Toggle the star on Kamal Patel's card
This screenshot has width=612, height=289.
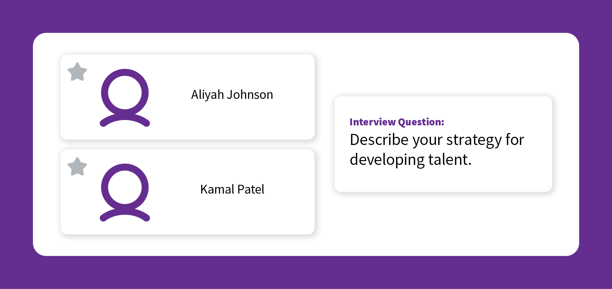(x=77, y=167)
